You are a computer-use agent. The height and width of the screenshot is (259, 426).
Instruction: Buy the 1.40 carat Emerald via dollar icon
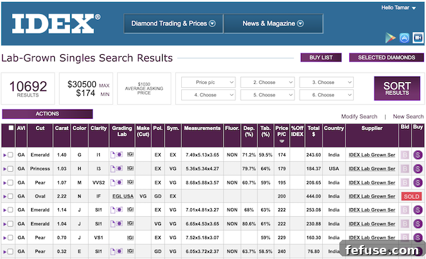[x=418, y=155]
